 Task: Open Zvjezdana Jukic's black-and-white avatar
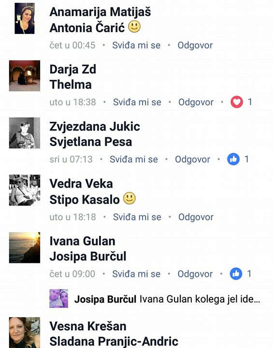pyautogui.click(x=25, y=133)
